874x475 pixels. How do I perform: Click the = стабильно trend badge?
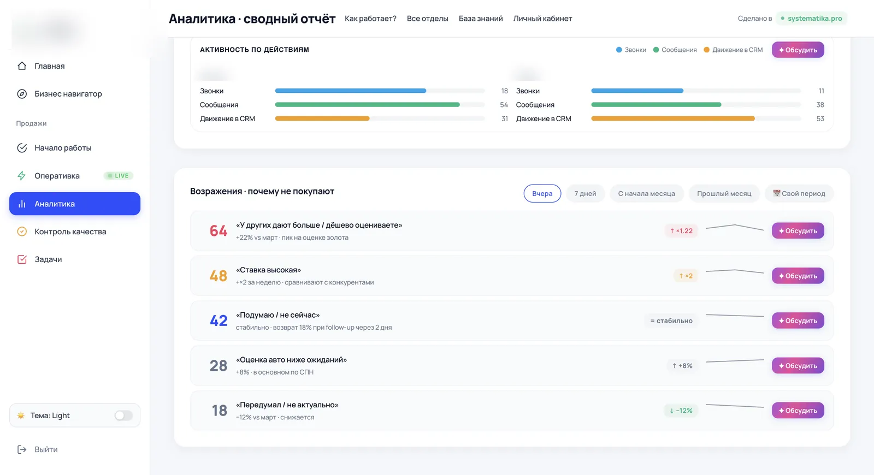point(671,320)
